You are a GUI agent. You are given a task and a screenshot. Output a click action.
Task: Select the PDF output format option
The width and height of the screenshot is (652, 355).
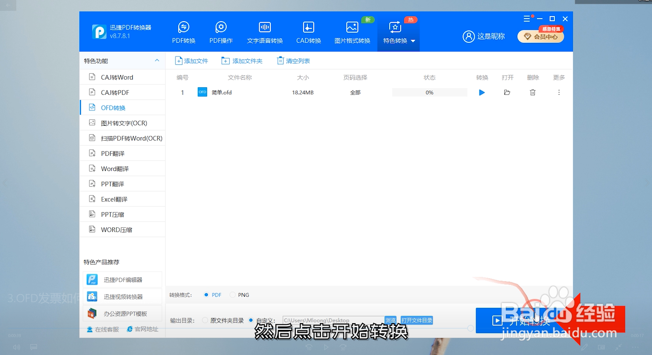click(x=206, y=295)
